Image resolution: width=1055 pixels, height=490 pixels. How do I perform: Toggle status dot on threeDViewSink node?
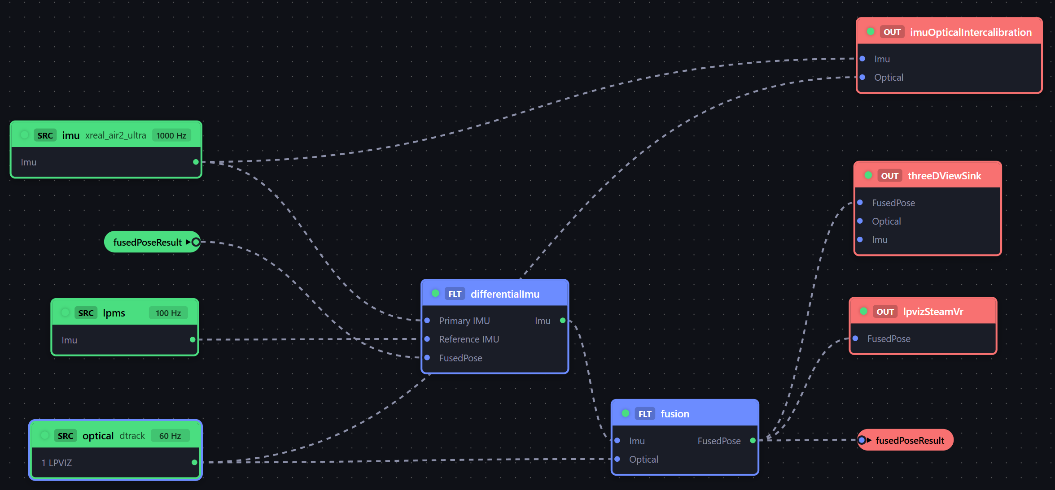pos(868,175)
